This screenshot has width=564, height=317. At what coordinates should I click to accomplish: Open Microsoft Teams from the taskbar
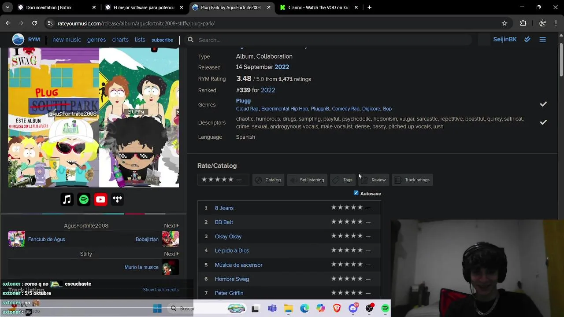click(272, 309)
